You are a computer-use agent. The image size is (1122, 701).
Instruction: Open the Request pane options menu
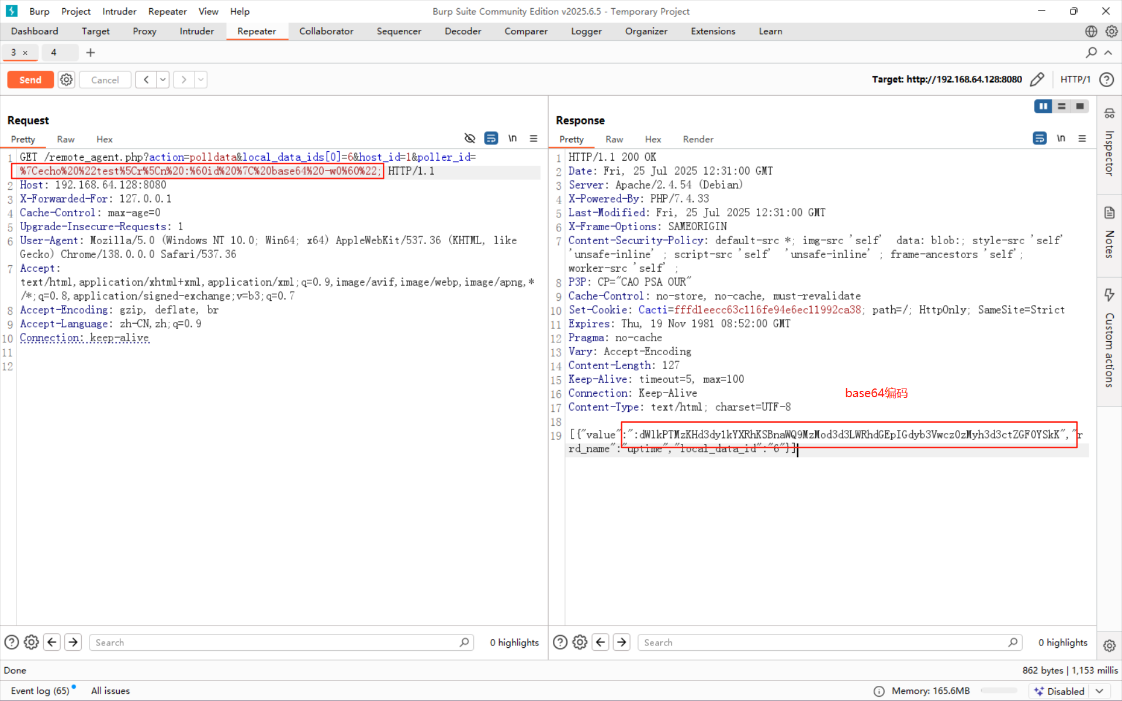pyautogui.click(x=534, y=138)
